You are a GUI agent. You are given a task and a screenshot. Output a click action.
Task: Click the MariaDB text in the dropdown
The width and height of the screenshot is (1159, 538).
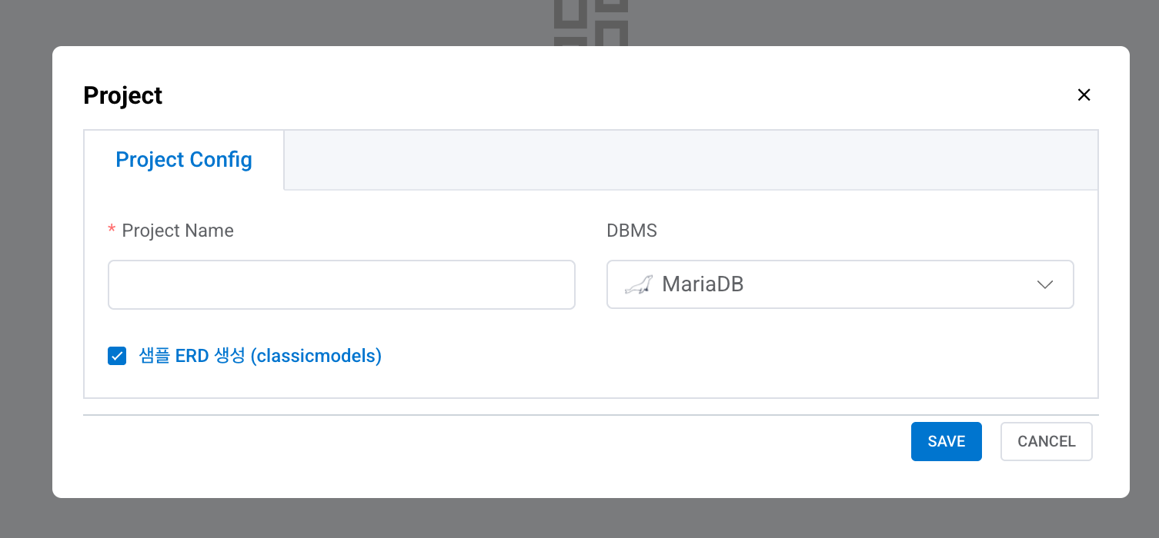click(x=703, y=284)
